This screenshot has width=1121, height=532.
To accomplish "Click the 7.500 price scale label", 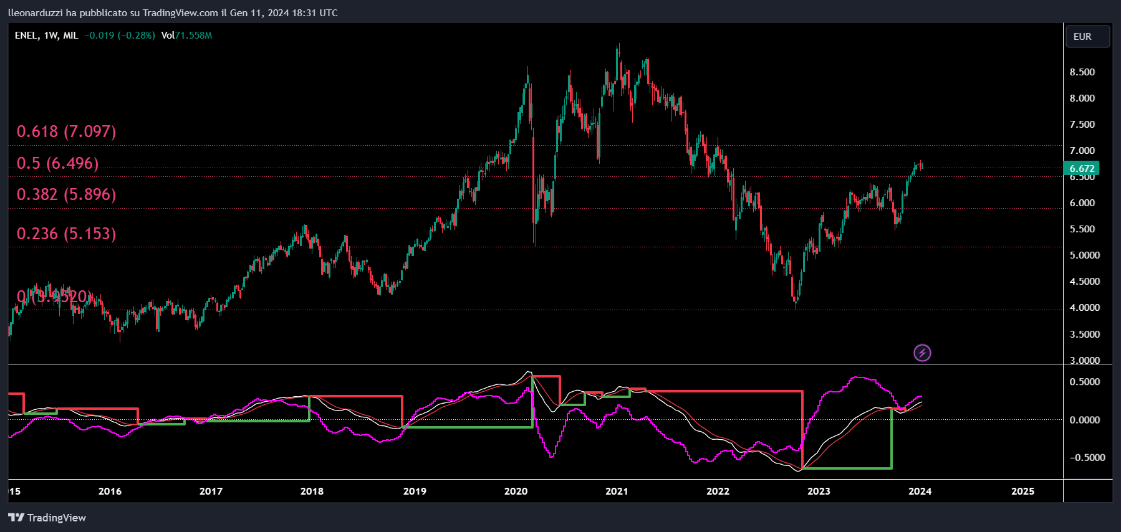I will tap(1082, 125).
